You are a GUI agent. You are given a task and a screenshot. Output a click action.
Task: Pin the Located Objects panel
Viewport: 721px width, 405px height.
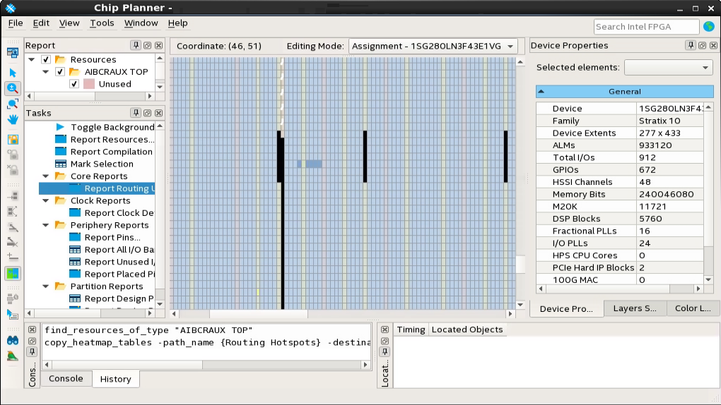385,352
